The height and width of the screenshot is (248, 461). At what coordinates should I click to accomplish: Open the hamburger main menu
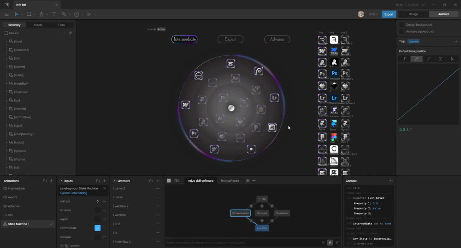(6, 14)
